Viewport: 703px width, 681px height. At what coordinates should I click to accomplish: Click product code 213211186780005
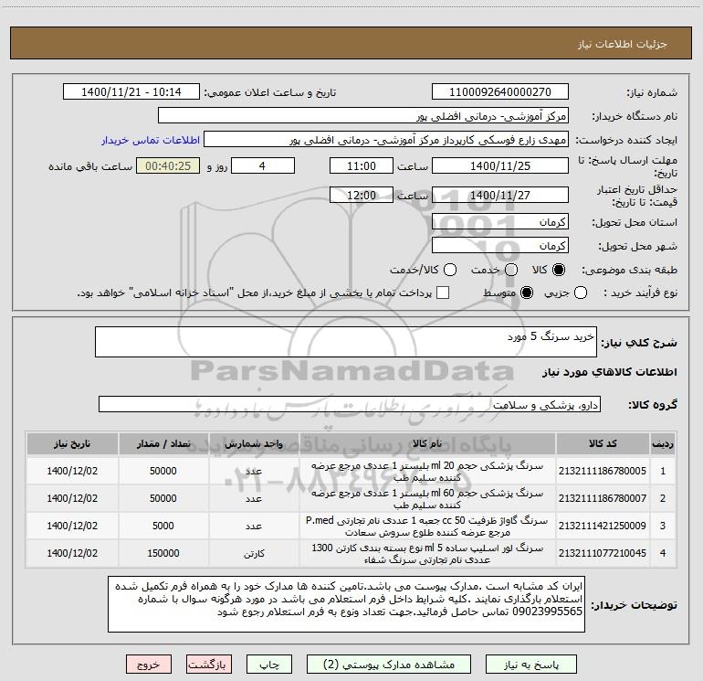(603, 471)
